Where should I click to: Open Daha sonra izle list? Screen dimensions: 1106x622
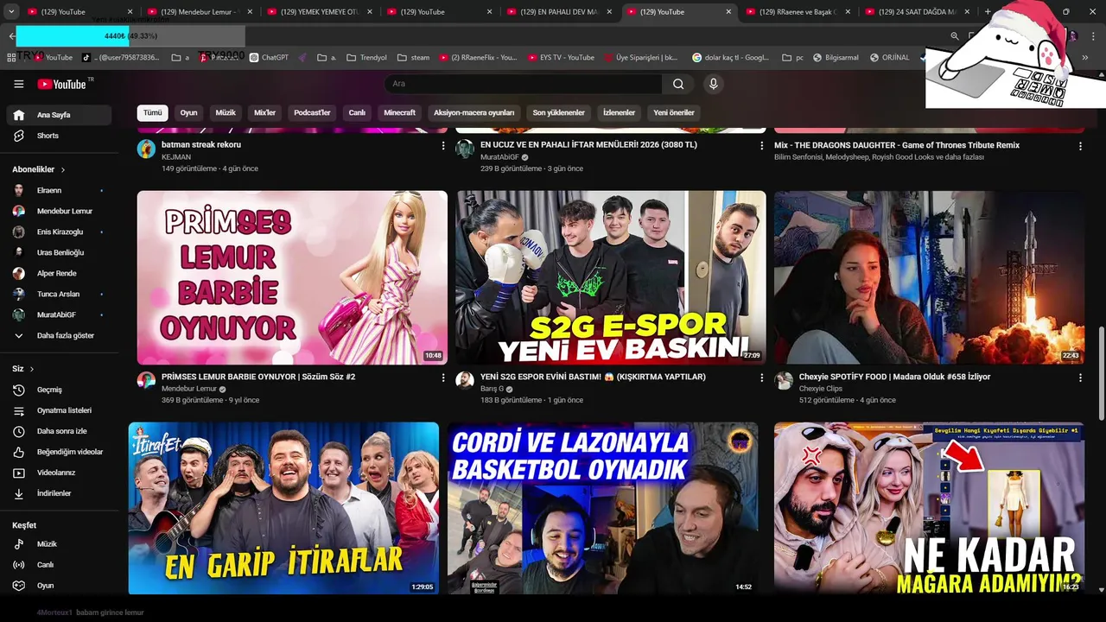pyautogui.click(x=59, y=431)
